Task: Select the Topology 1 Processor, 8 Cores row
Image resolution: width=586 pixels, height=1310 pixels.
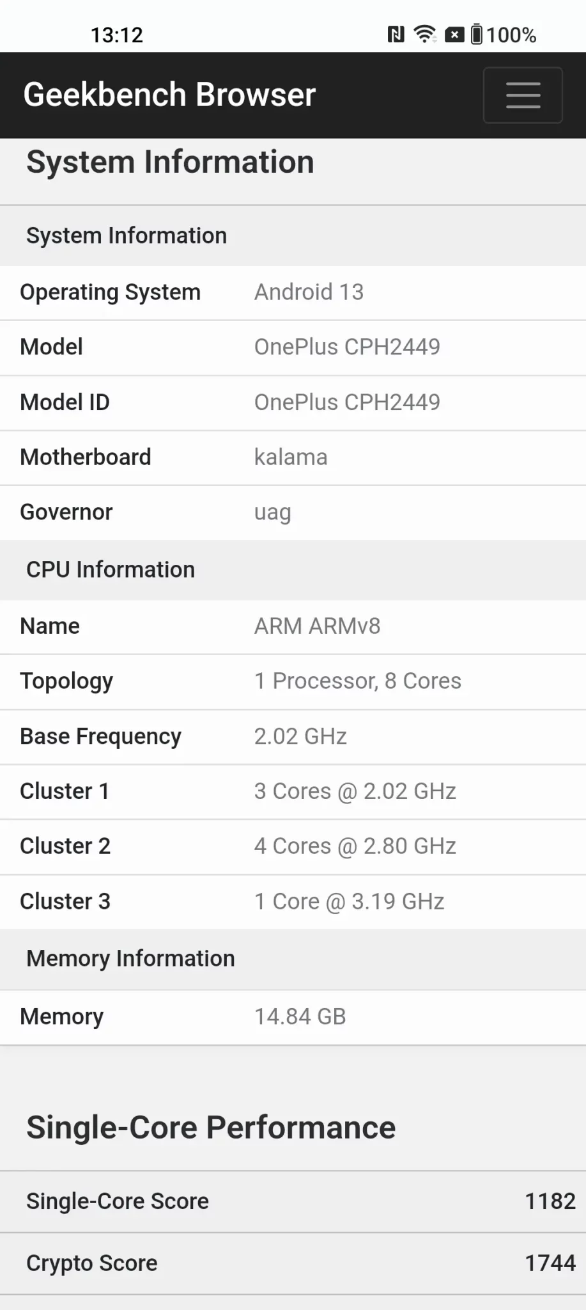Action: pos(293,681)
